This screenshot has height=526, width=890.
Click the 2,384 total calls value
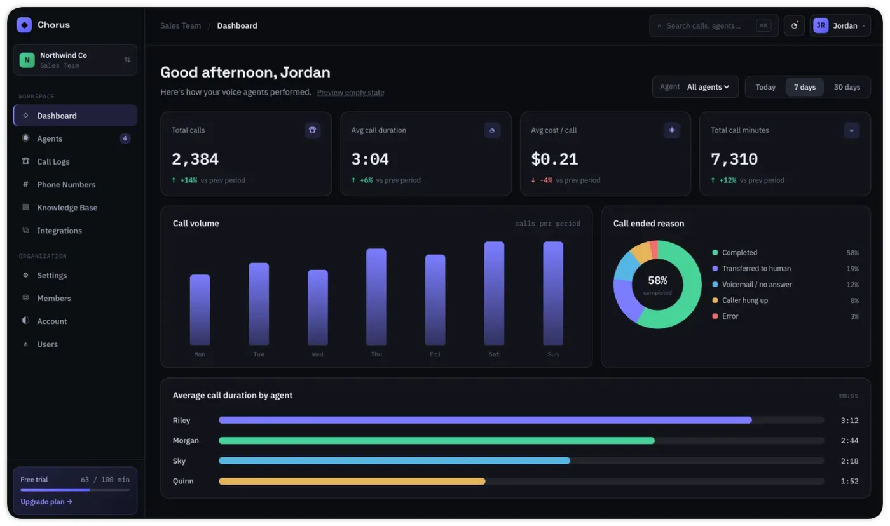pyautogui.click(x=195, y=159)
